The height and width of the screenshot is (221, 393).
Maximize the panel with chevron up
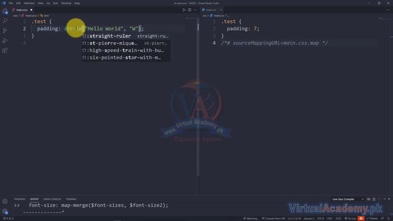[385, 199]
